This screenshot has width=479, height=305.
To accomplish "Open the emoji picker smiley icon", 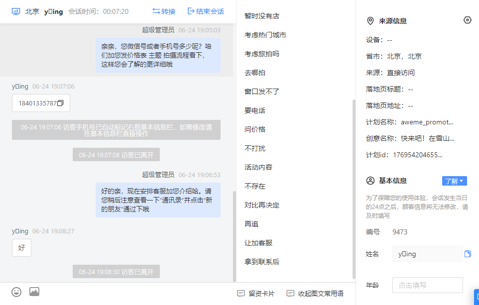I will coord(16,292).
